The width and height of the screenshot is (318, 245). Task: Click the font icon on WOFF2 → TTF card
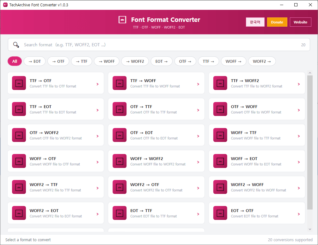click(x=19, y=187)
